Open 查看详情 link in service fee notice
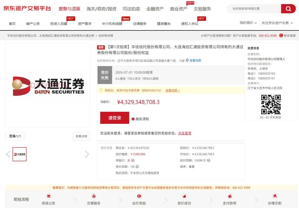299x210 pixels. 172,90
